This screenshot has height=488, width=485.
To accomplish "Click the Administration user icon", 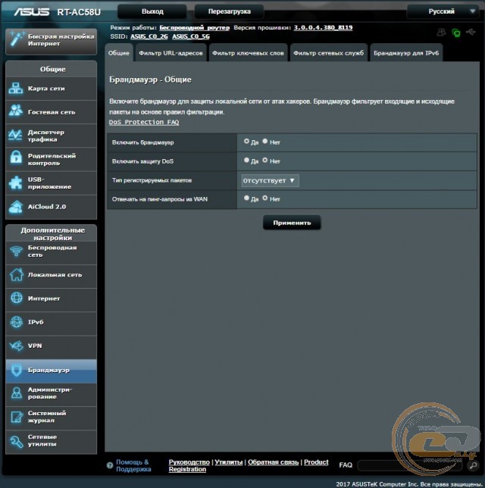I will (x=17, y=393).
